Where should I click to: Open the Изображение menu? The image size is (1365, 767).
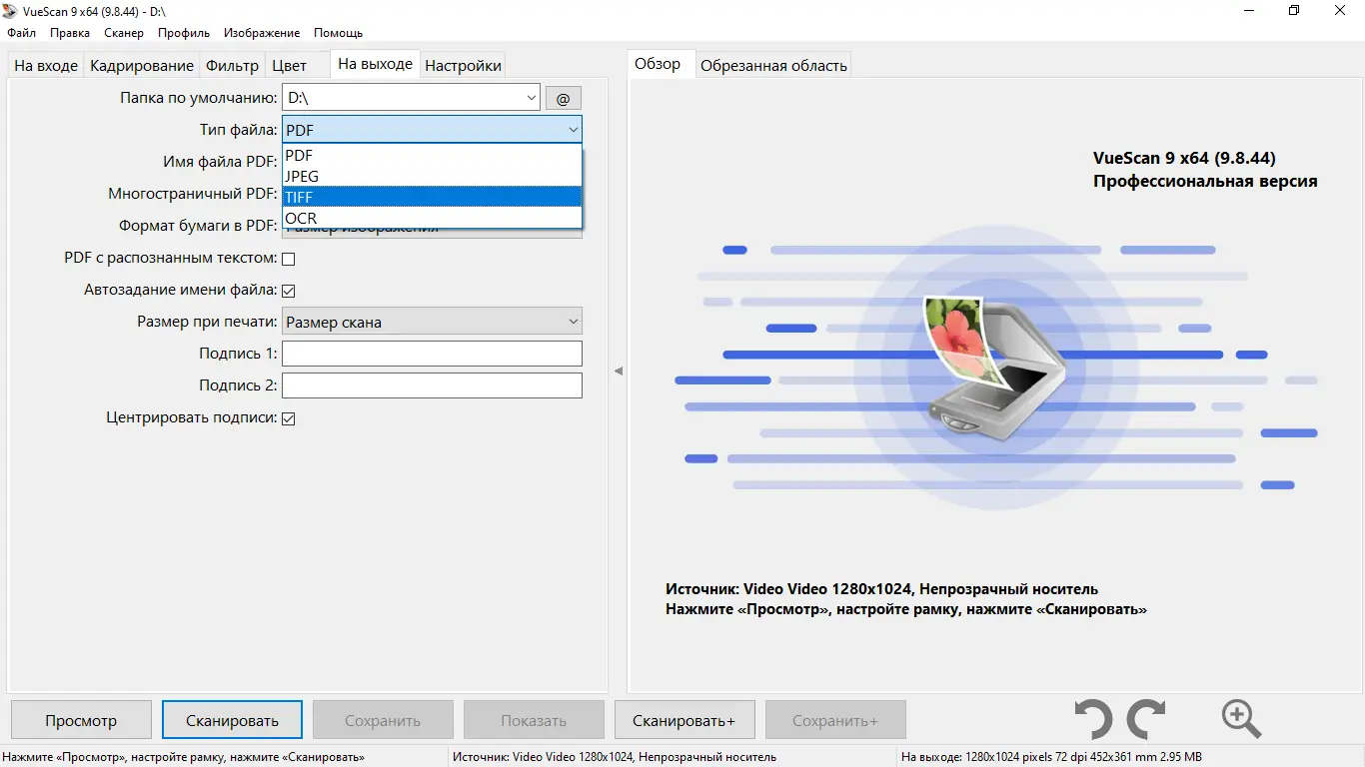[x=262, y=33]
